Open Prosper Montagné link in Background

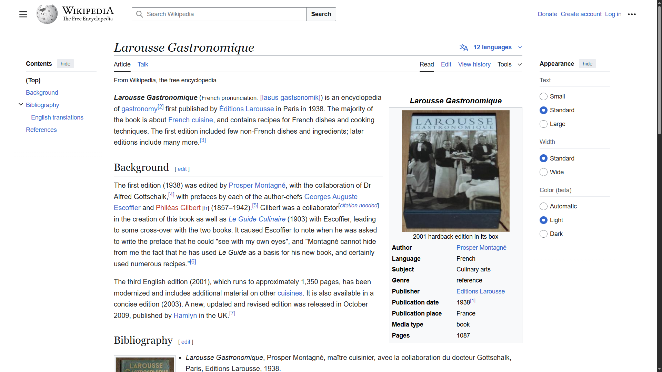(x=257, y=185)
